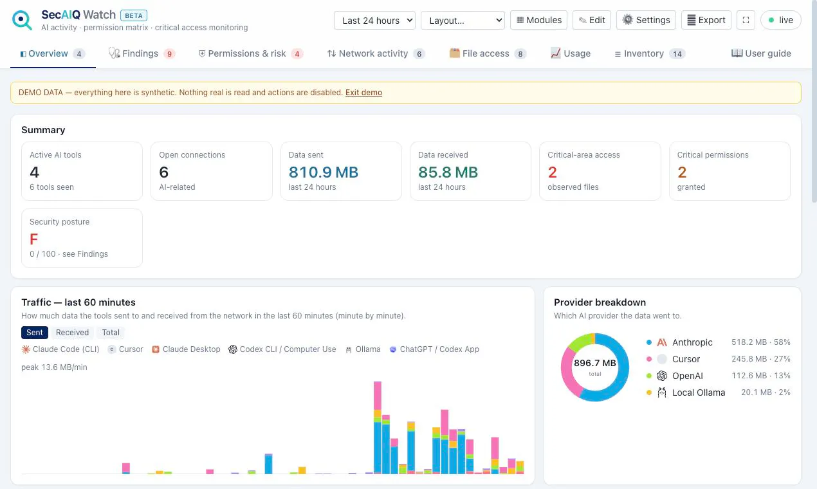Click the chart icon on Usage tab
The image size is (817, 489).
[556, 53]
